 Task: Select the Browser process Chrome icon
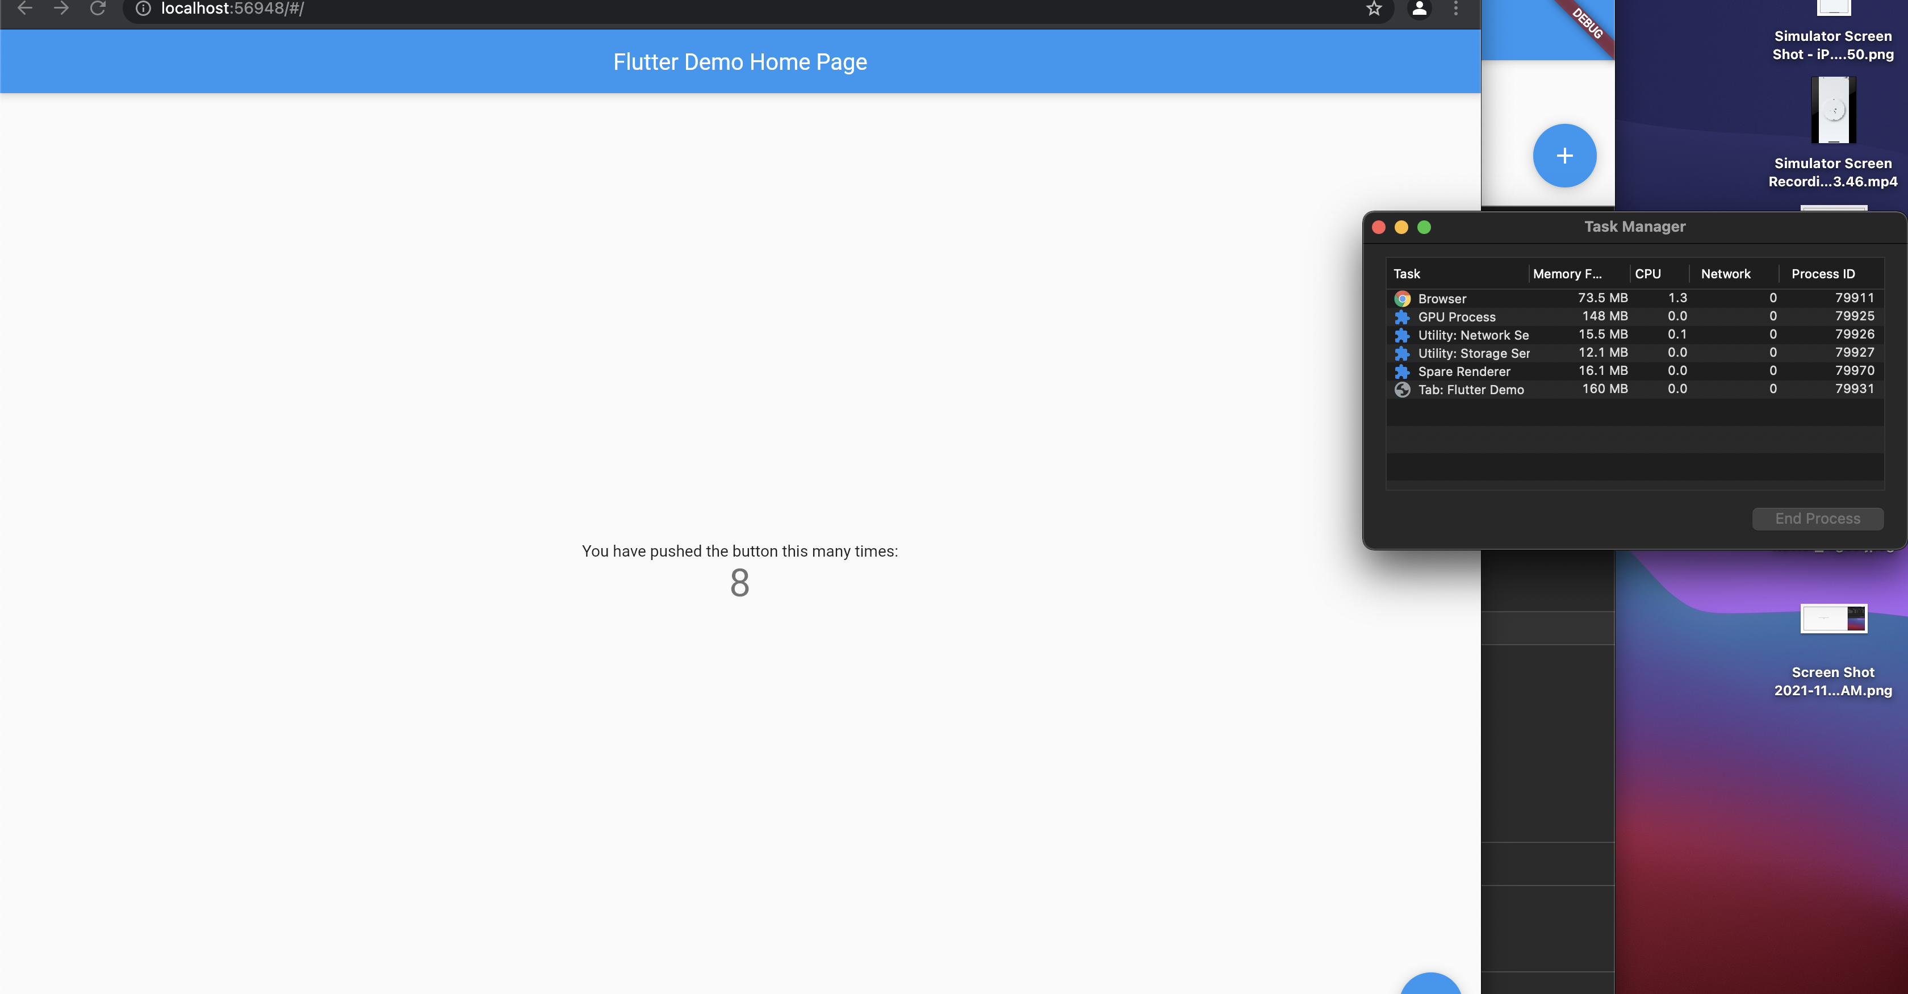pyautogui.click(x=1402, y=299)
